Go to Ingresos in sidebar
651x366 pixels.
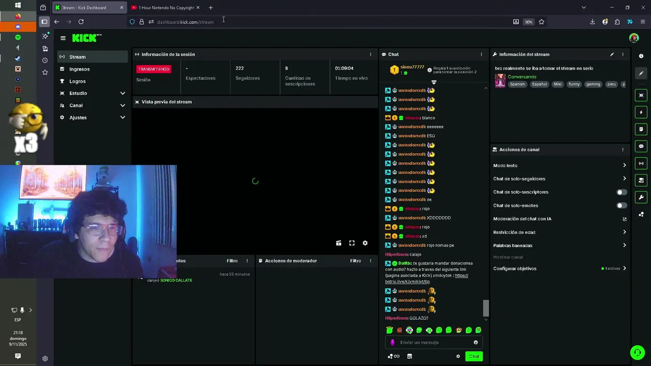[x=93, y=69]
